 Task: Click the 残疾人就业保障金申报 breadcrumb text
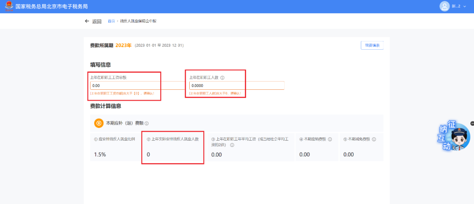138,21
